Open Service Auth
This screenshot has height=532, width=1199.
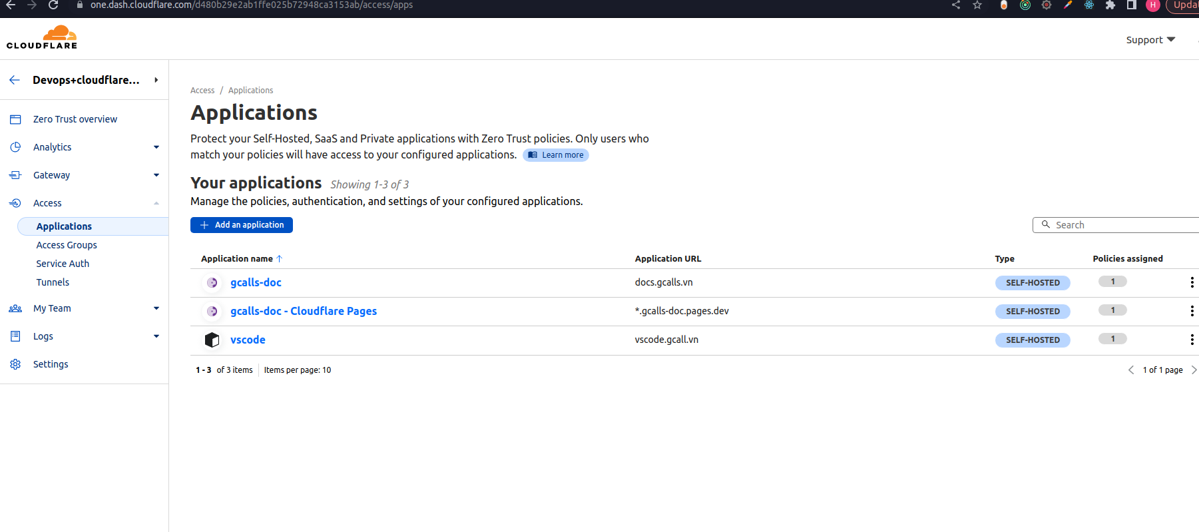(x=63, y=264)
